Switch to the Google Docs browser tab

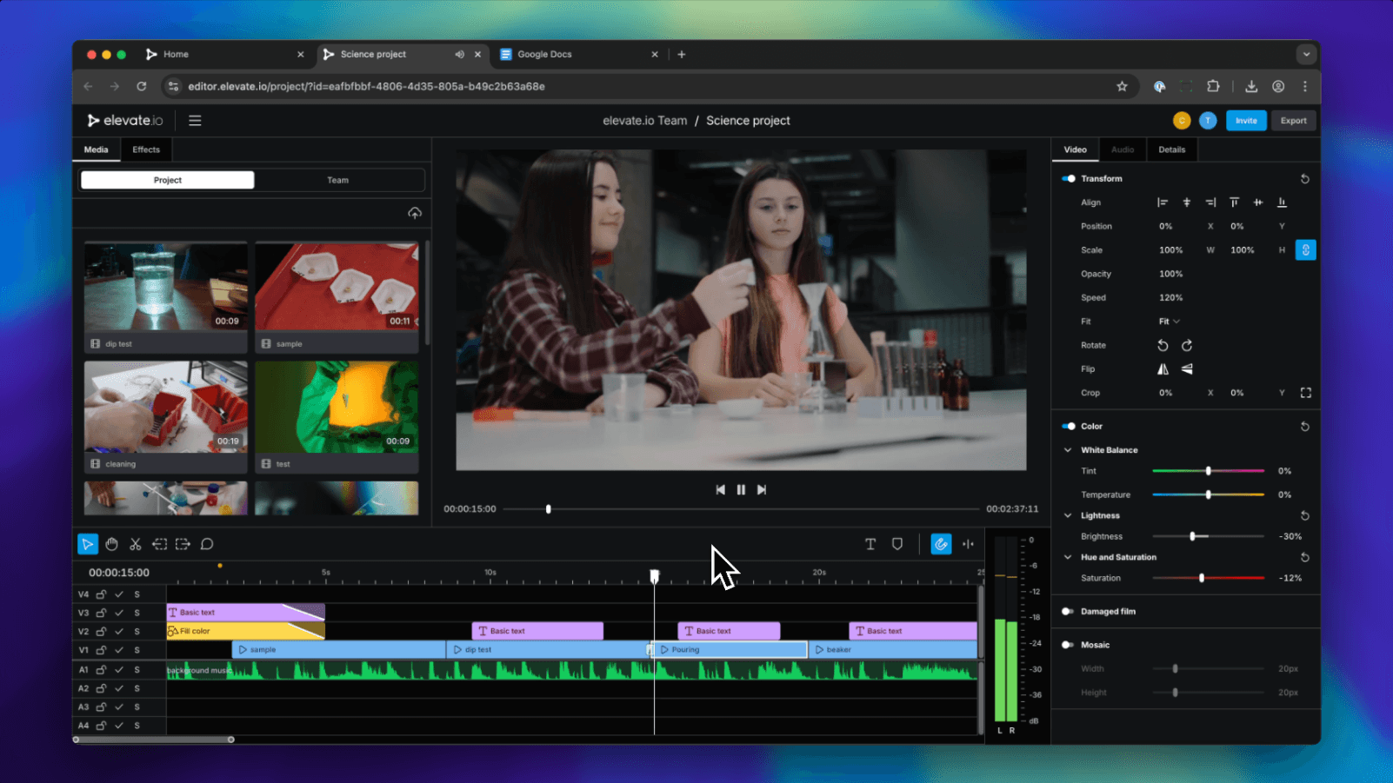pyautogui.click(x=580, y=54)
